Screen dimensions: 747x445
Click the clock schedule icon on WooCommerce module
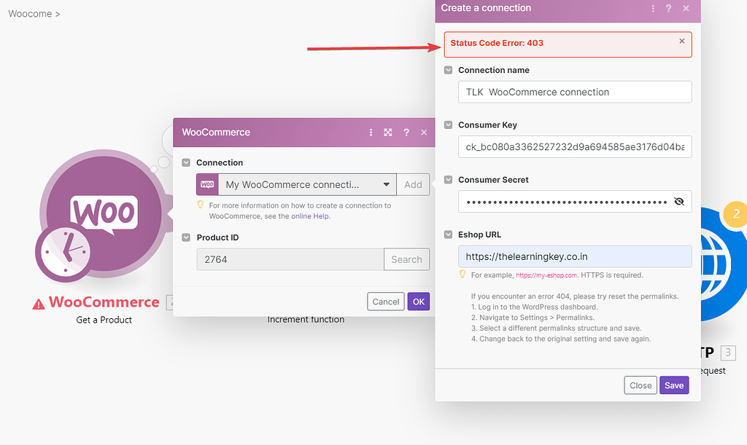pyautogui.click(x=64, y=253)
